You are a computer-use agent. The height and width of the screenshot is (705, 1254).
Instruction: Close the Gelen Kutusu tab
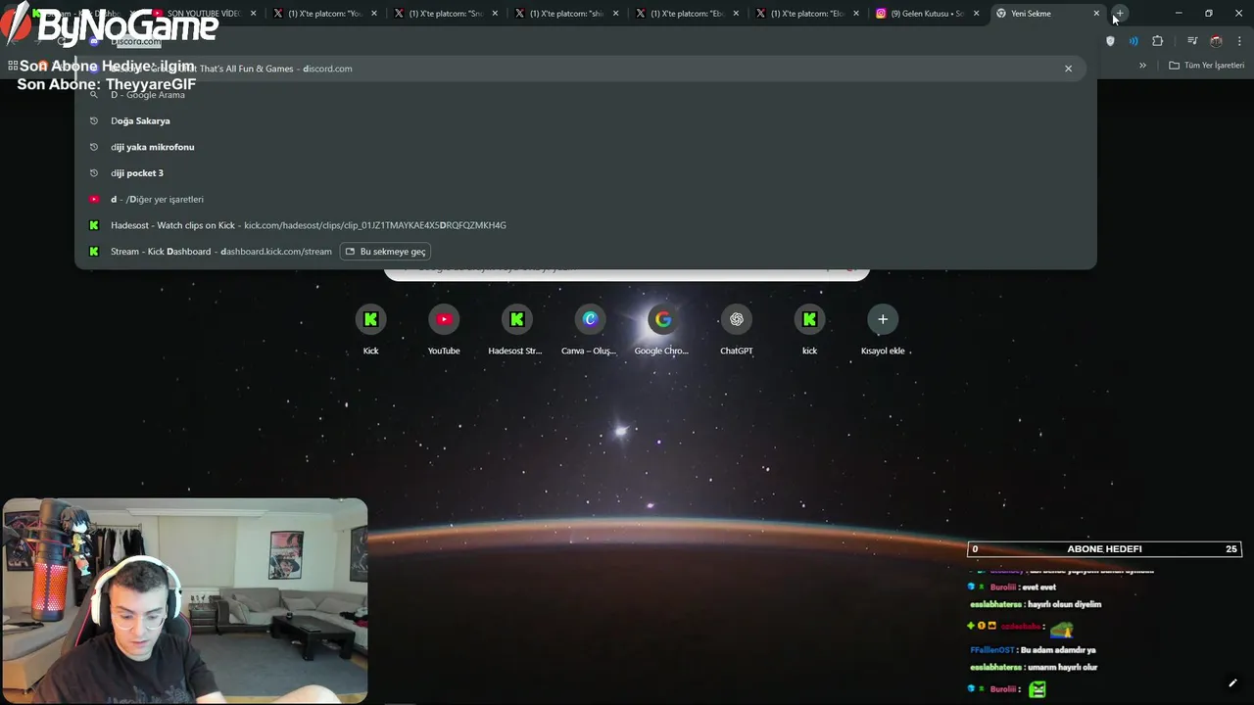[x=976, y=14]
